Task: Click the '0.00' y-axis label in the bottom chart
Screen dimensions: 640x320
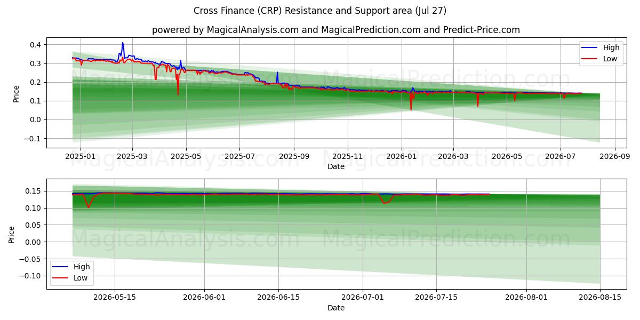Action: coord(34,242)
